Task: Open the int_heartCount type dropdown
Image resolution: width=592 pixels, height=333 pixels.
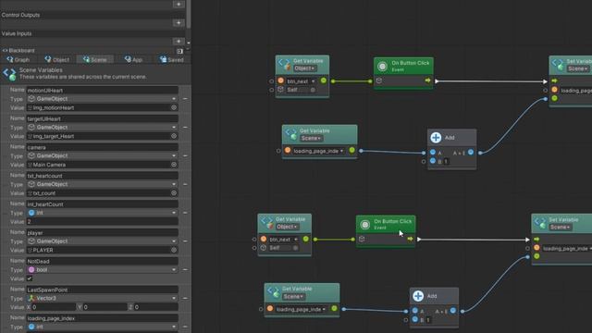Action: pyautogui.click(x=102, y=213)
